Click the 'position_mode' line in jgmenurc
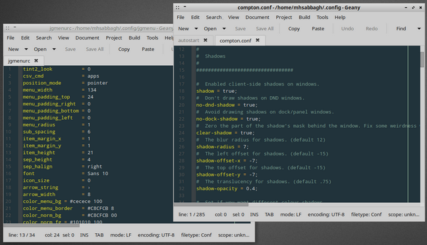Image resolution: width=427 pixels, height=245 pixels. pyautogui.click(x=65, y=83)
